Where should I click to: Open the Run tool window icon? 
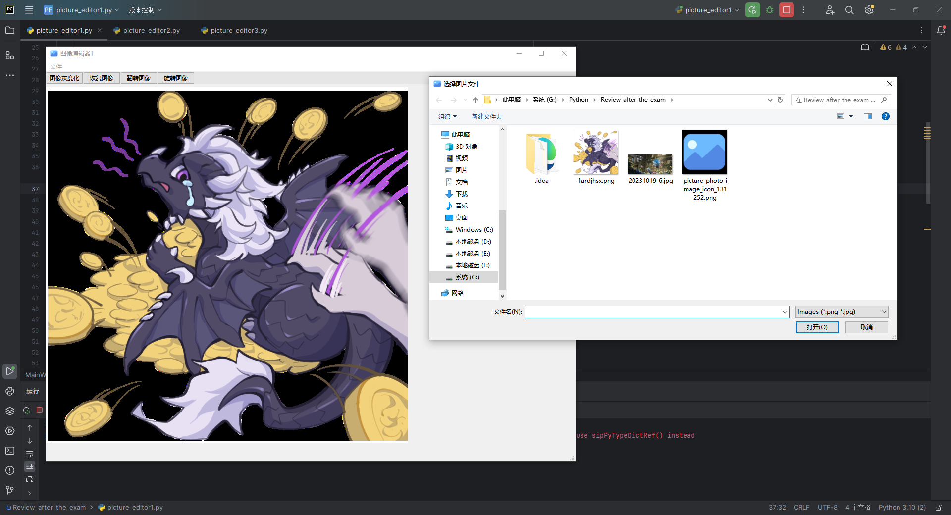(x=10, y=371)
